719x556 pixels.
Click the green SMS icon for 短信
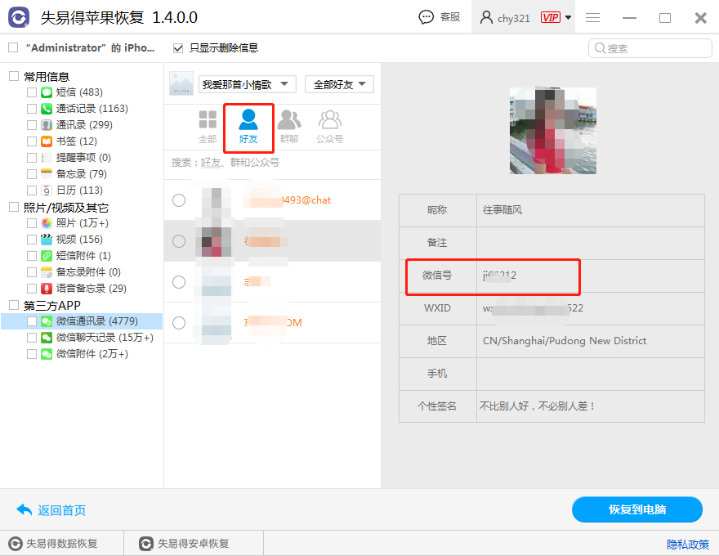47,92
